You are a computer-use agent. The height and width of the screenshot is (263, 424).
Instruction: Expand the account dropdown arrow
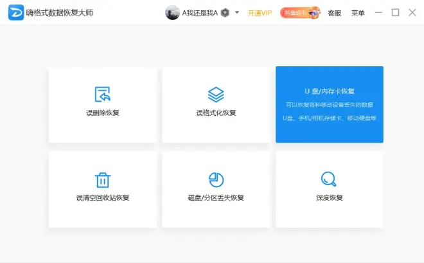(237, 12)
